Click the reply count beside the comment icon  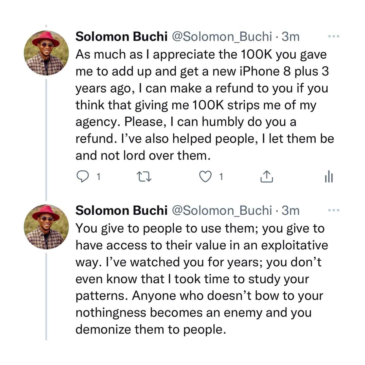point(99,177)
